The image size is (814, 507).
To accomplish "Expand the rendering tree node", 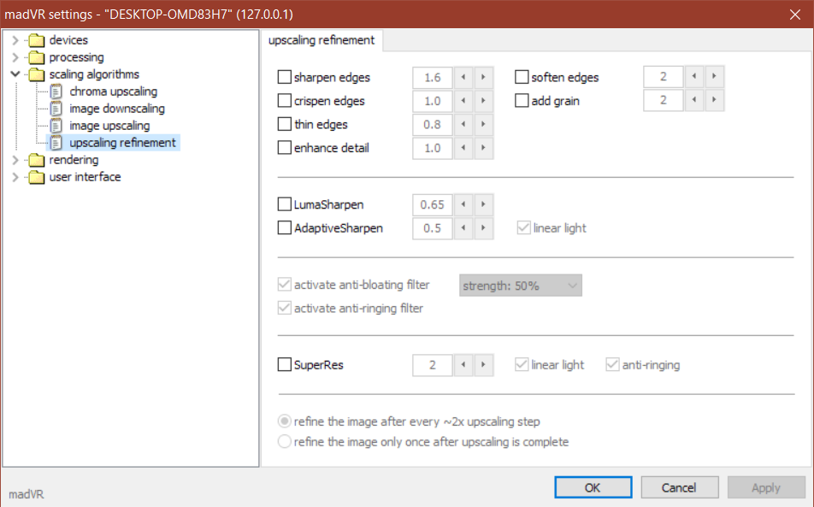I will [x=15, y=160].
